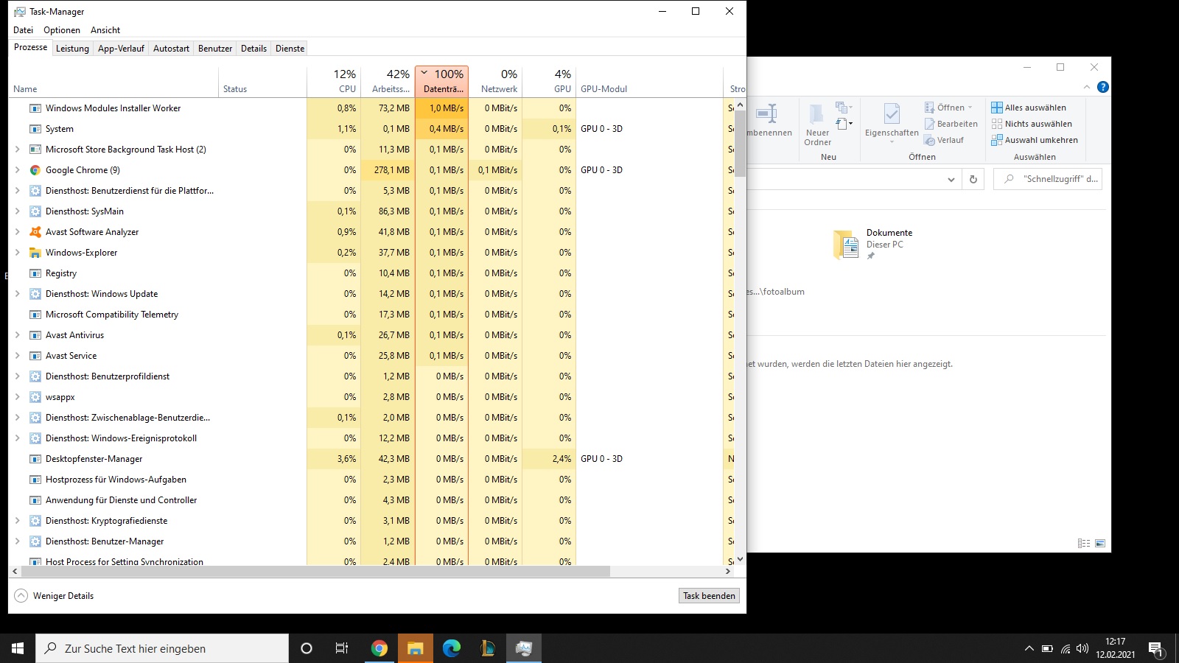This screenshot has height=663, width=1179.
Task: Expand the wsappx process group
Action: pos(18,397)
